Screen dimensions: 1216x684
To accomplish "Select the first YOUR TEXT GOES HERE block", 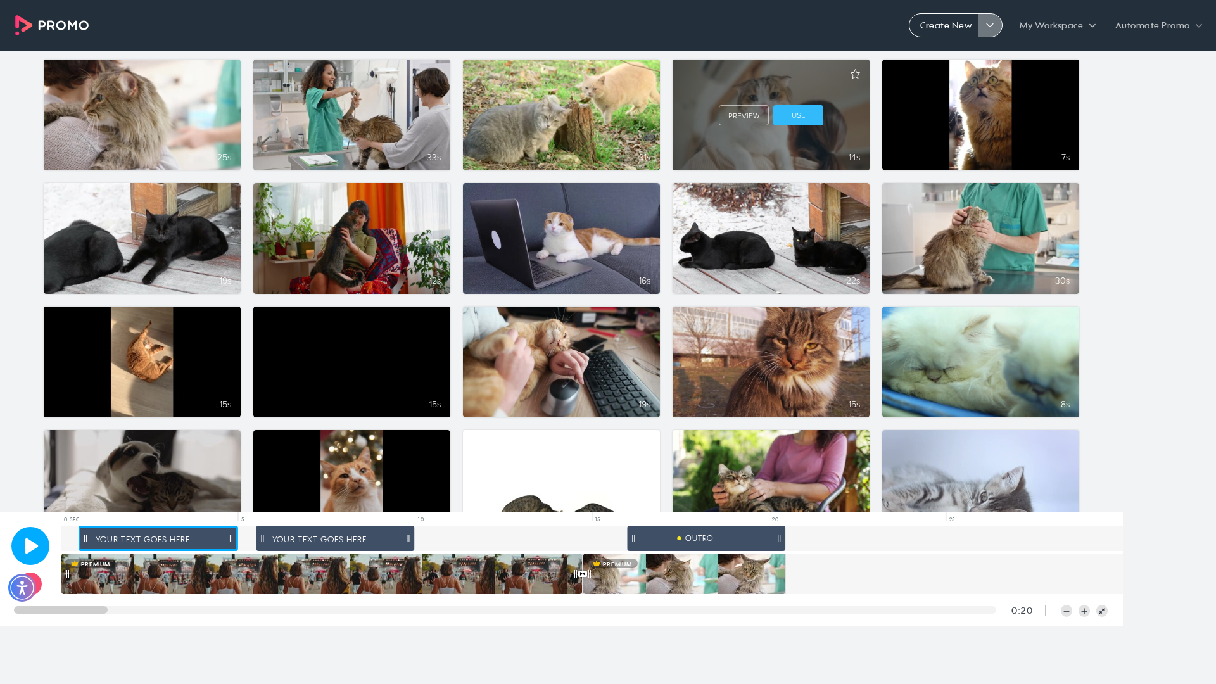I will (x=158, y=538).
